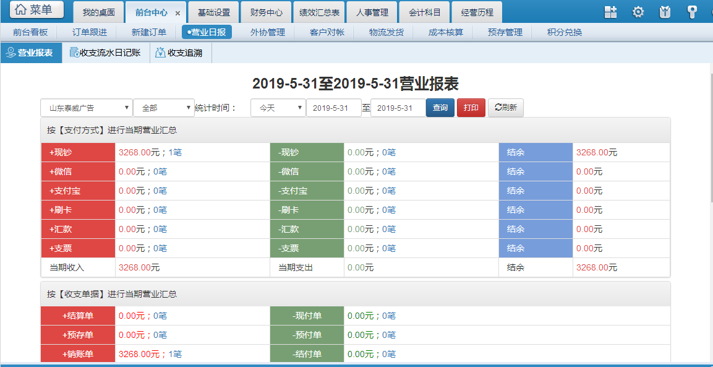This screenshot has height=367, width=713.
Task: Click the 按【收支单据】 section header
Action: 356,294
